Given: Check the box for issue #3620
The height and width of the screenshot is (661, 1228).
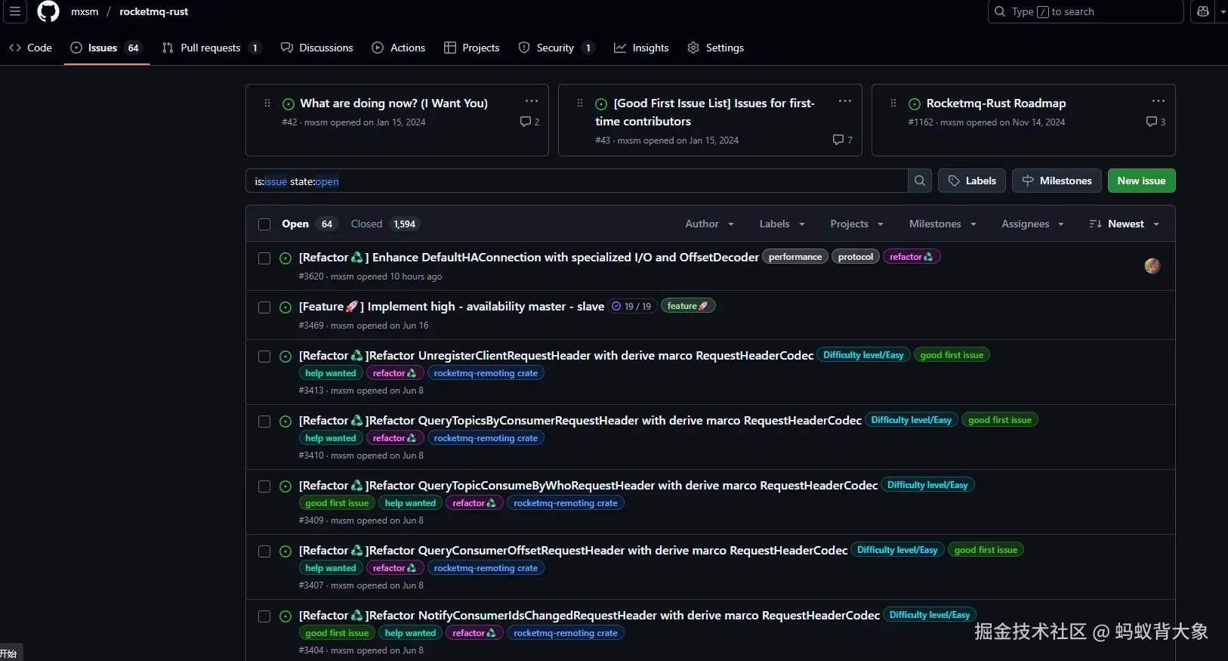Looking at the screenshot, I should coord(264,258).
